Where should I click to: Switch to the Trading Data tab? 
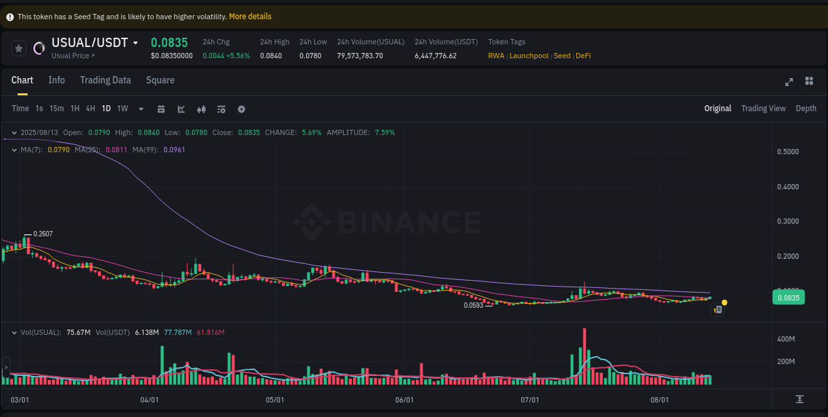[105, 80]
